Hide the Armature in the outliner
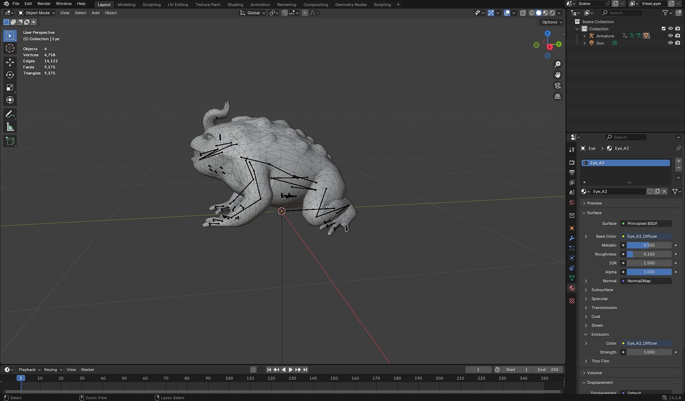The height and width of the screenshot is (401, 685). 670,36
